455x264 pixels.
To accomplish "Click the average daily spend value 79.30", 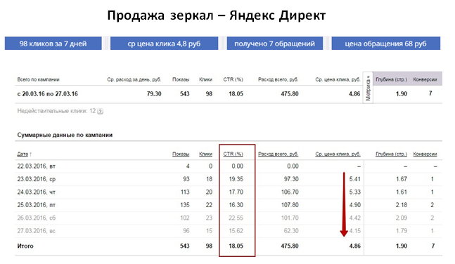I will [x=154, y=94].
